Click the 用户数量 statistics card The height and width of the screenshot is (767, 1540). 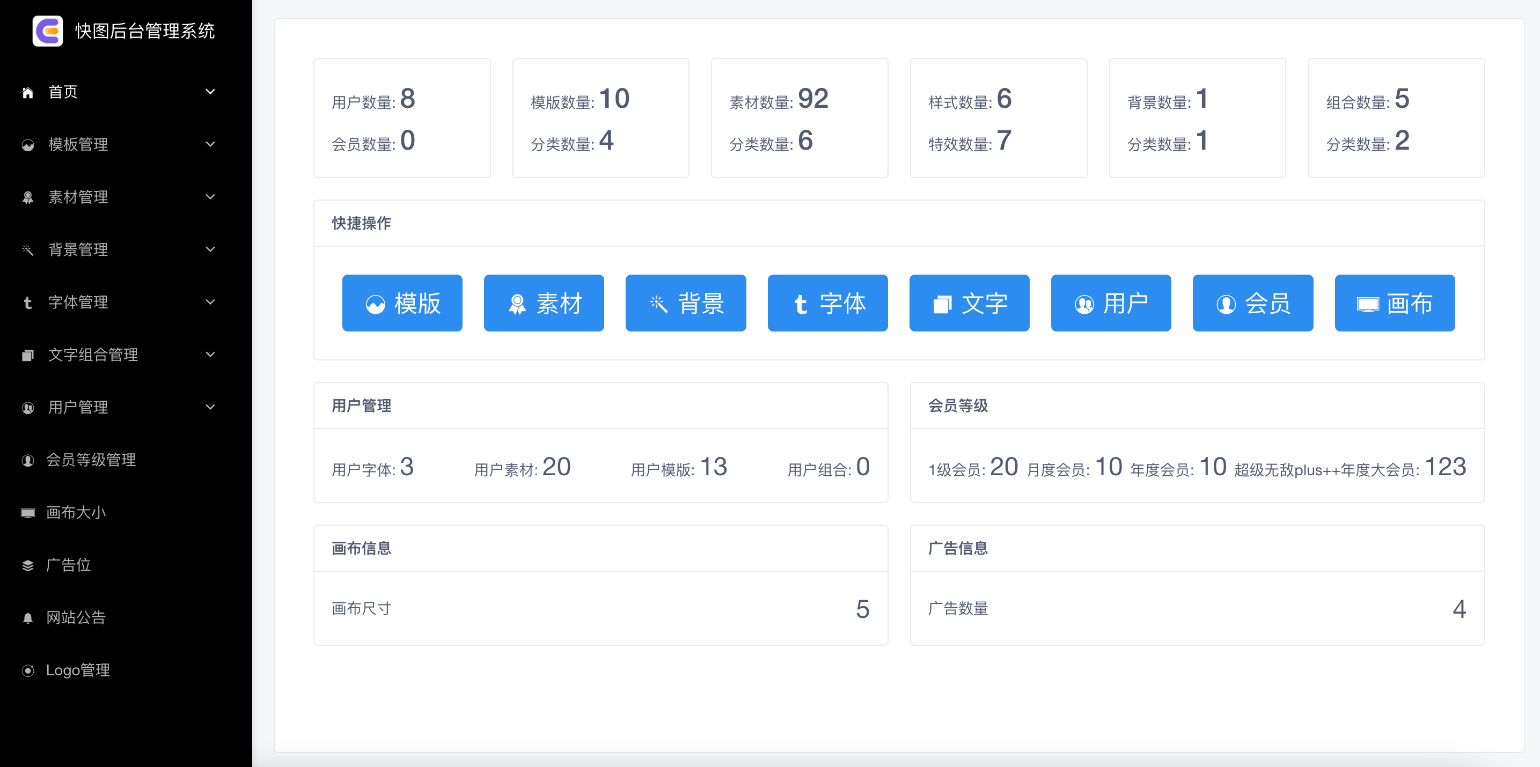tap(402, 119)
